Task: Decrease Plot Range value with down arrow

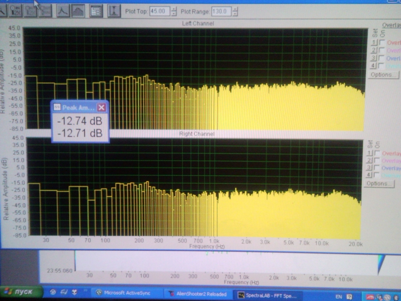Action: pos(235,14)
